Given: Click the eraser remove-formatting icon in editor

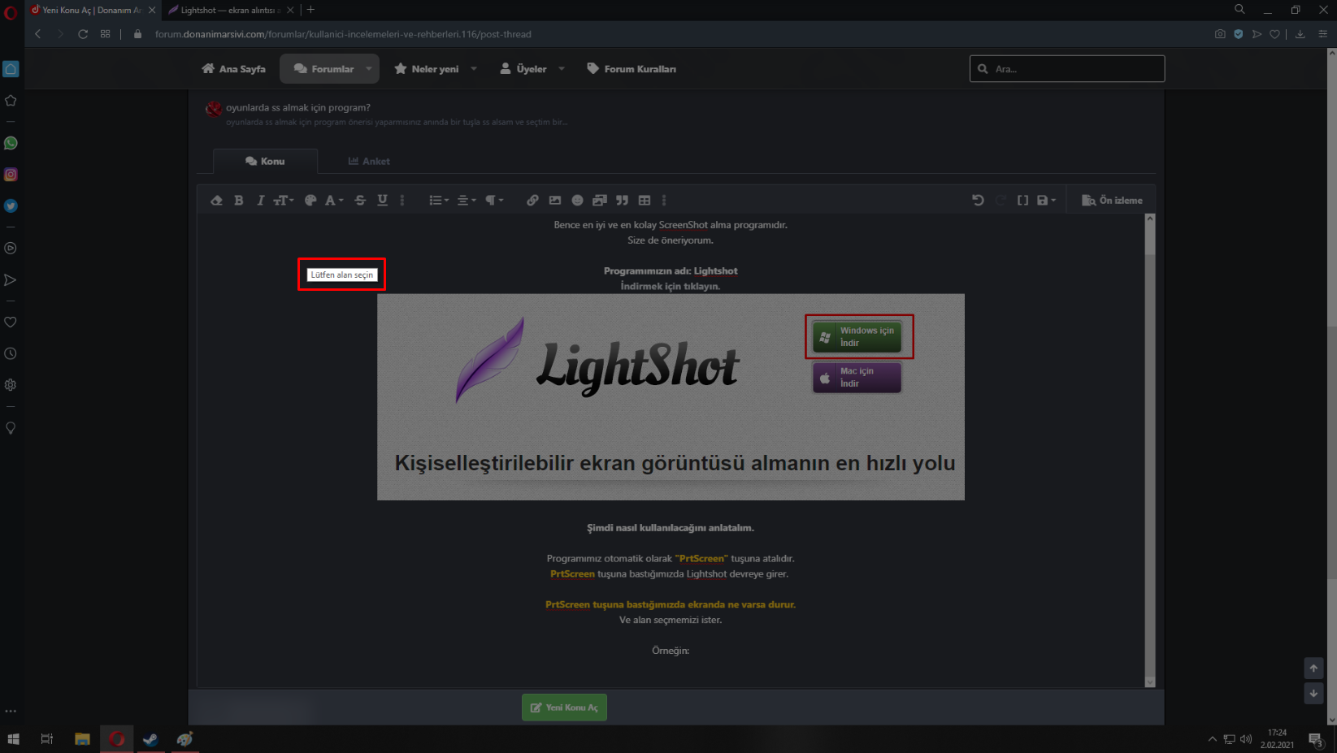Looking at the screenshot, I should [216, 201].
